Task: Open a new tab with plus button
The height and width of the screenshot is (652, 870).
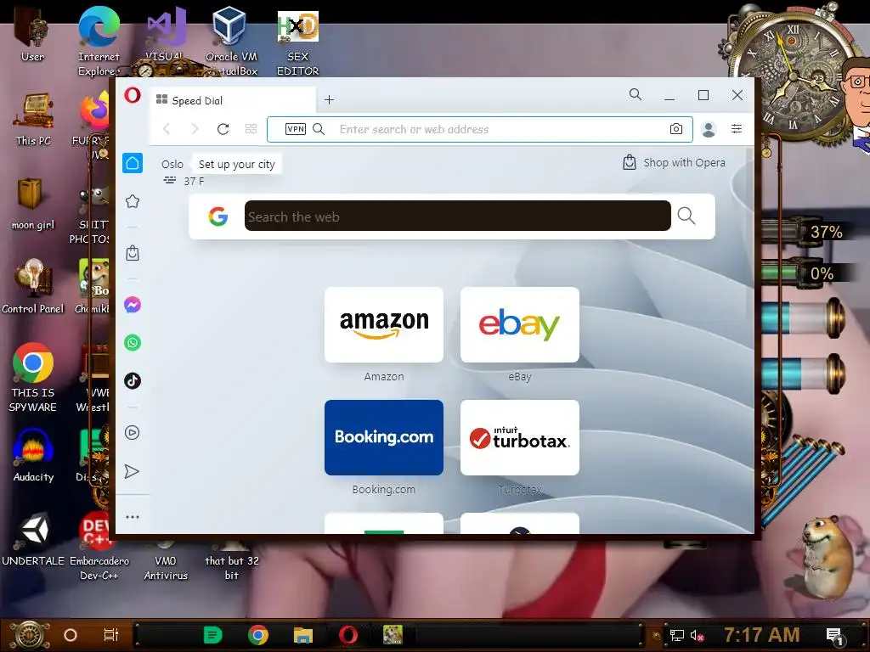Action: 329,100
